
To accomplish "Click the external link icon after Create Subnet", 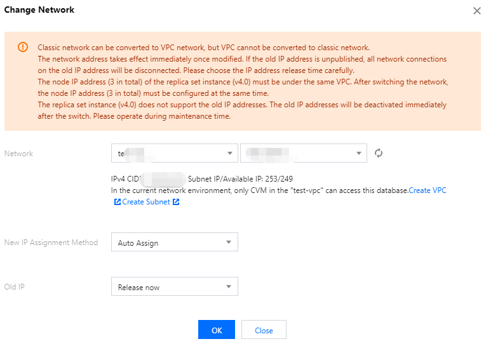I will click(176, 202).
